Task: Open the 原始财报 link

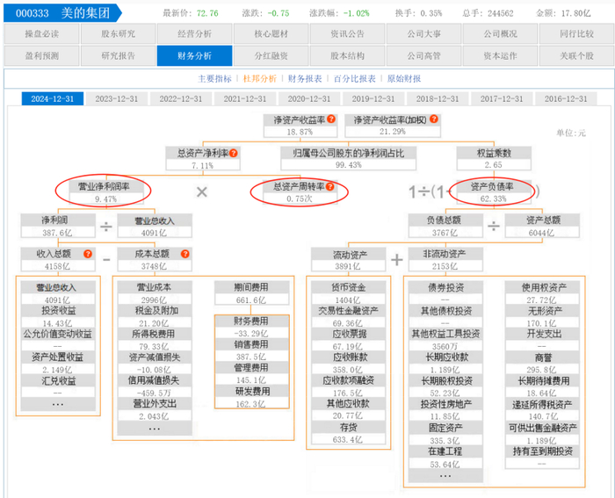Action: (x=404, y=79)
